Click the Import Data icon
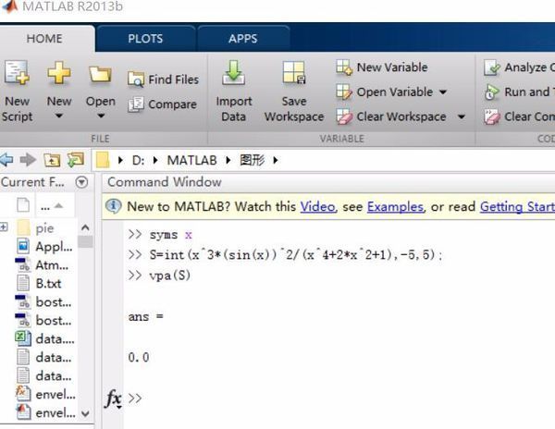 (x=233, y=74)
